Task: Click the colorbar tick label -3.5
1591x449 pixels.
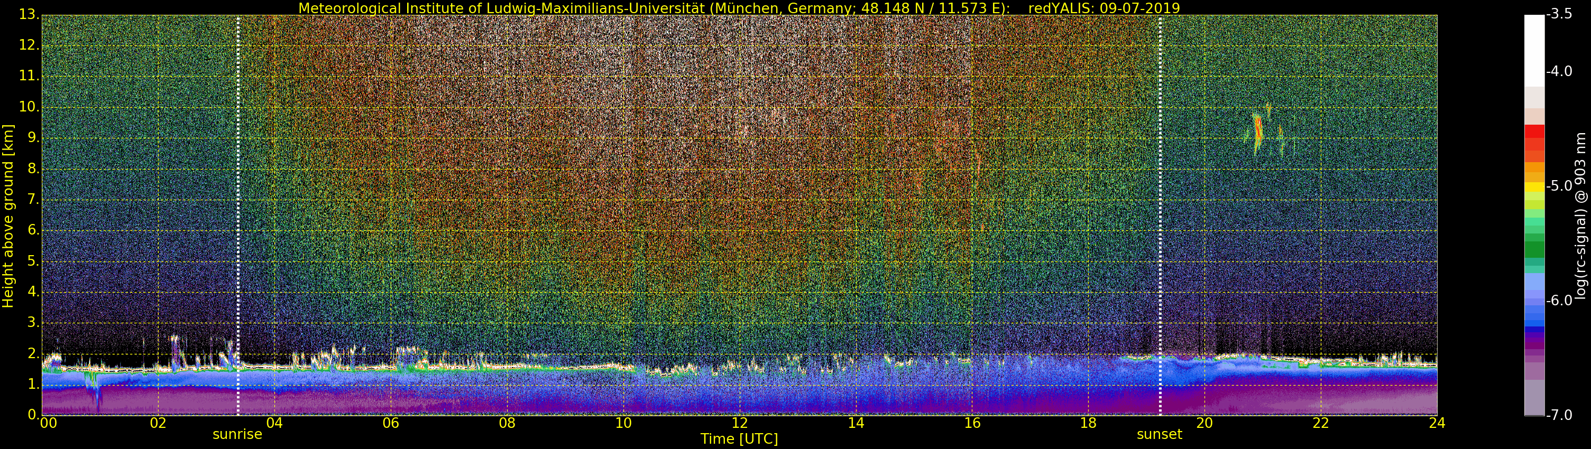Action: 1558,14
